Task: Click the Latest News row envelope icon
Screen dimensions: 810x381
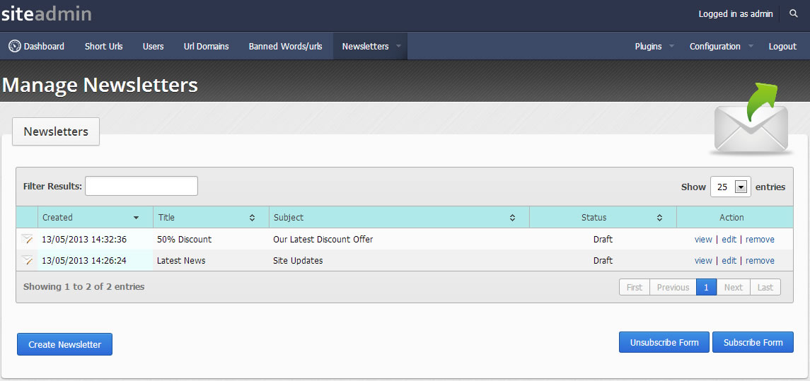Action: point(27,261)
